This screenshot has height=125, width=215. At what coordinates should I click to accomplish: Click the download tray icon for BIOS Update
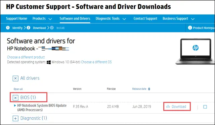click(x=168, y=106)
